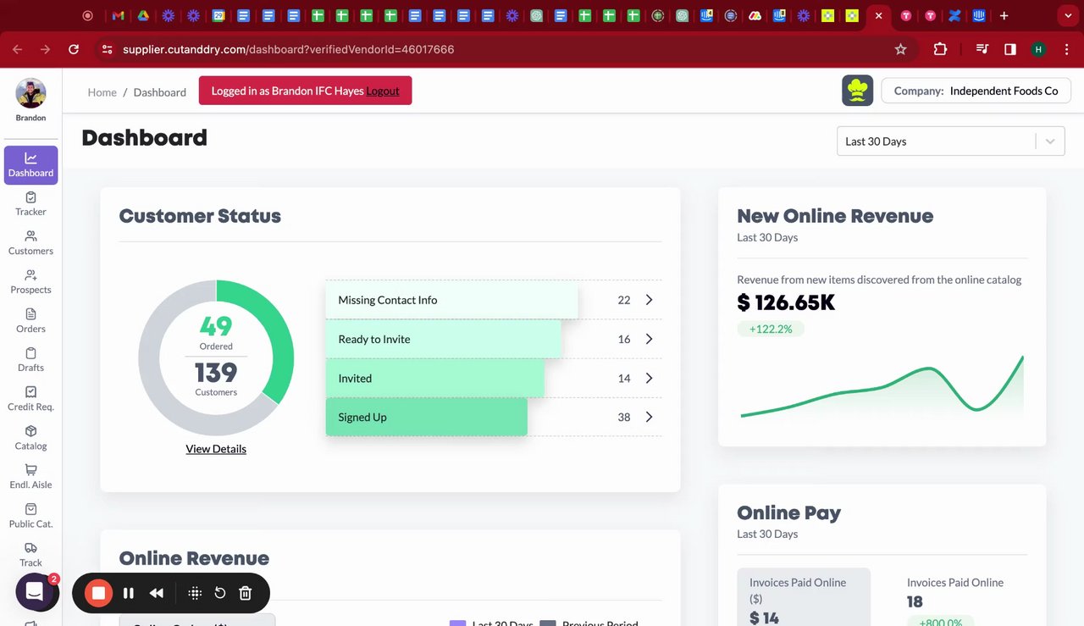This screenshot has width=1084, height=626.
Task: Click the Invited status bar
Action: [x=434, y=378]
